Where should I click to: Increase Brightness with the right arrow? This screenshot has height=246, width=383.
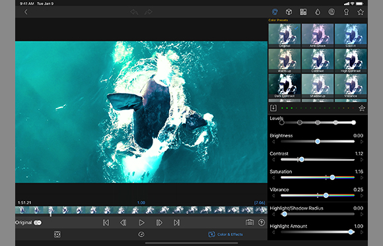pos(362,142)
